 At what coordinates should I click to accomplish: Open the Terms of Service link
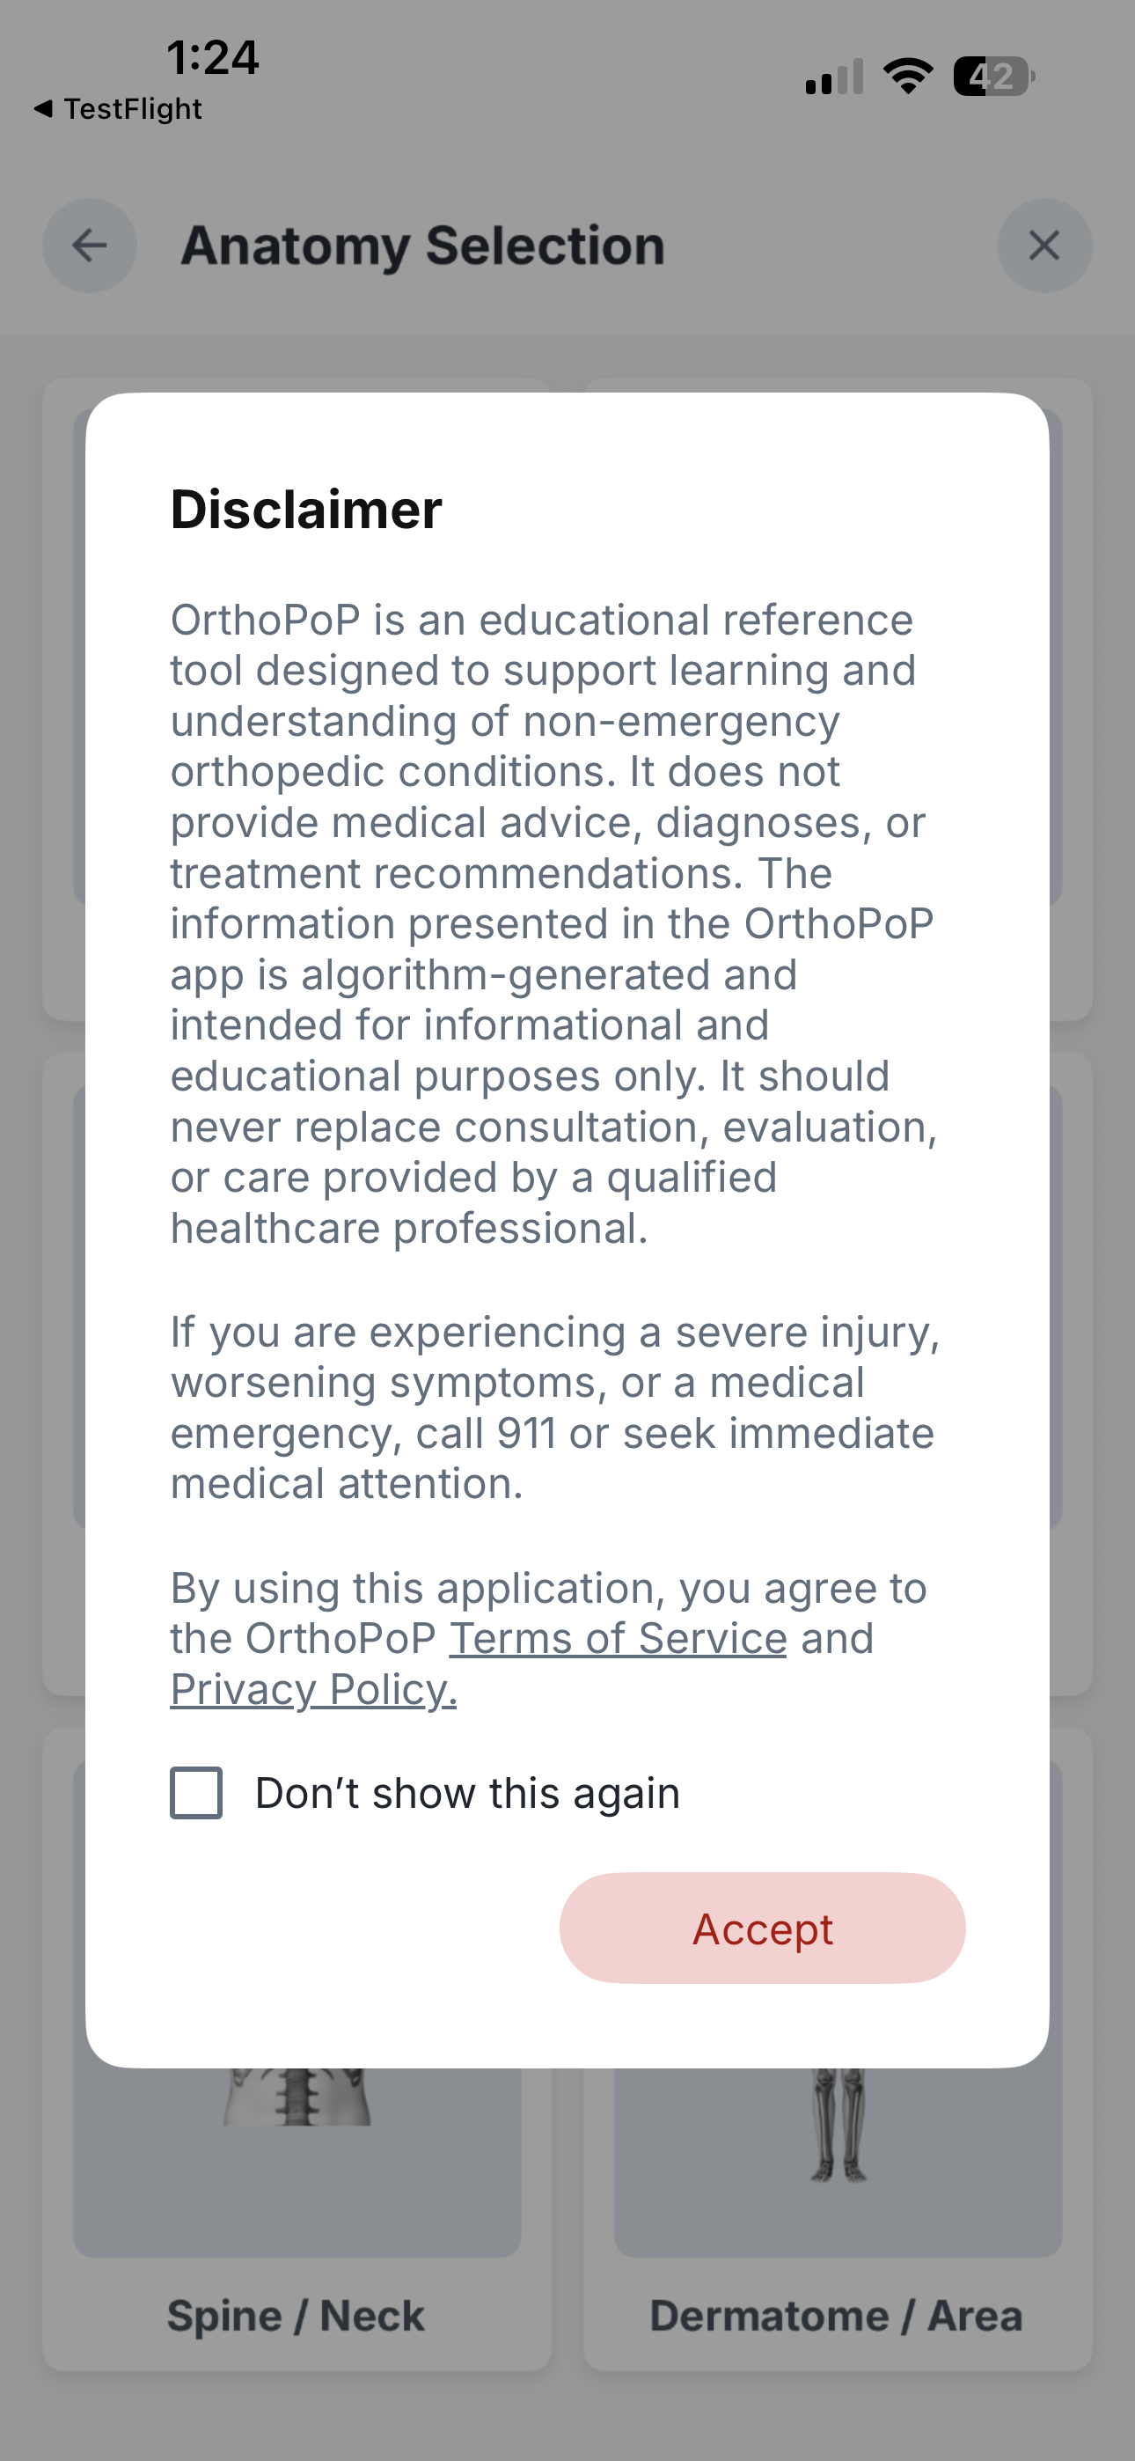[x=619, y=1638]
